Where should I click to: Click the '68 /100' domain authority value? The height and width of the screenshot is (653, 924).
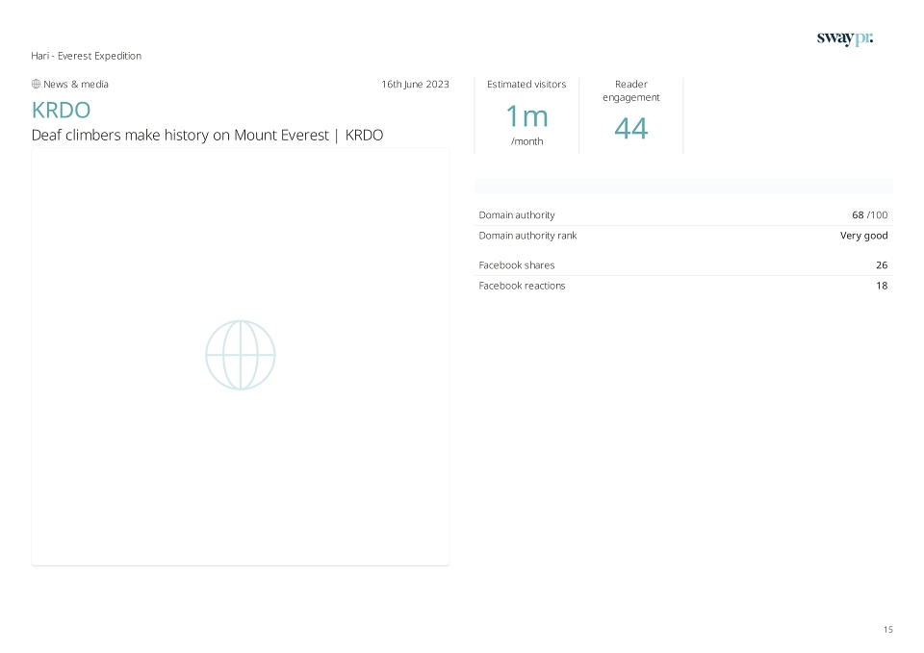point(870,214)
